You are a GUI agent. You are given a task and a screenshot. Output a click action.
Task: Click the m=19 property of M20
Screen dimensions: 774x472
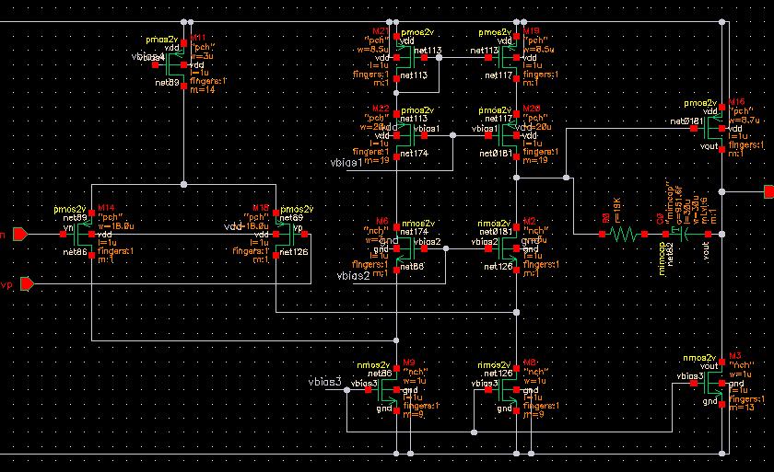click(535, 161)
